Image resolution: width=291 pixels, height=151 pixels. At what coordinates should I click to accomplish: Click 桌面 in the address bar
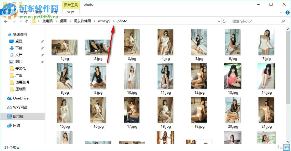click(63, 21)
